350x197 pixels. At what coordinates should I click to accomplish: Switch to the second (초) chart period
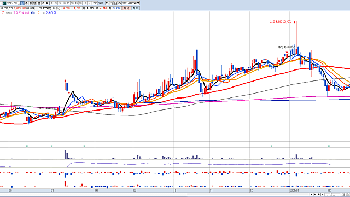pos(43,3)
